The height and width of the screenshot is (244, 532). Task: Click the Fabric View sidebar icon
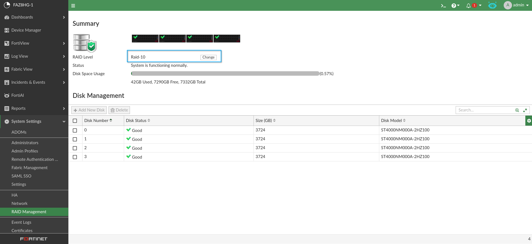(x=7, y=69)
